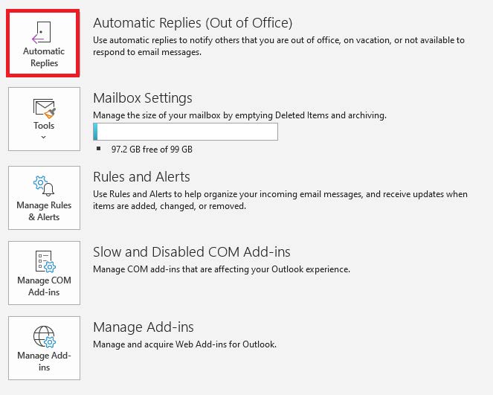
Task: Click the globe with gear icon
Action: [x=45, y=336]
